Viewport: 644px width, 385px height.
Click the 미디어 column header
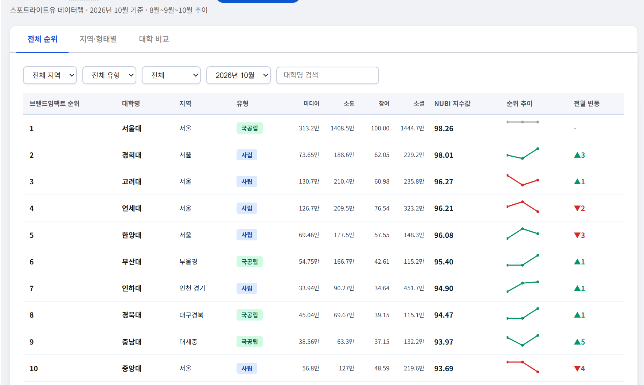pos(312,104)
